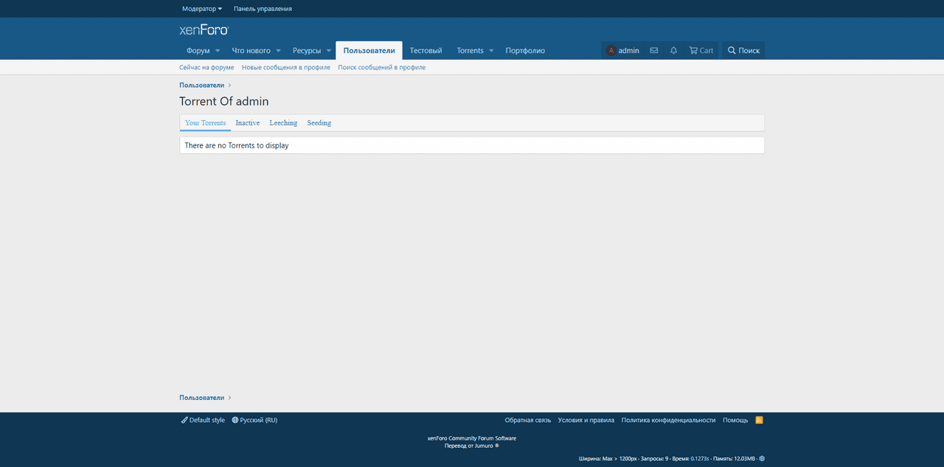
Task: Expand the Torrents navigation dropdown arrow
Action: pos(491,51)
